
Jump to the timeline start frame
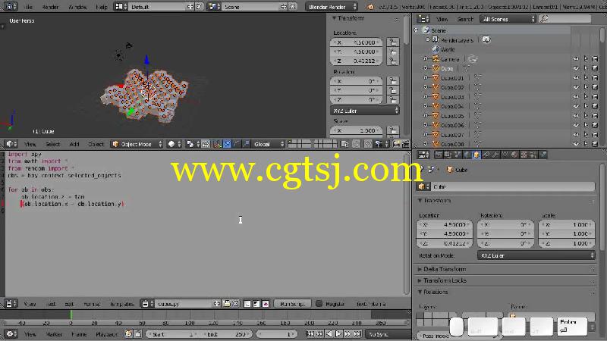pyautogui.click(x=310, y=334)
